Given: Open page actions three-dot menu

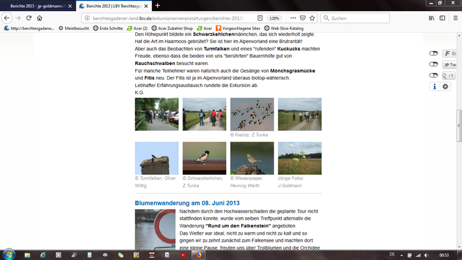Looking at the screenshot, I should 293,18.
